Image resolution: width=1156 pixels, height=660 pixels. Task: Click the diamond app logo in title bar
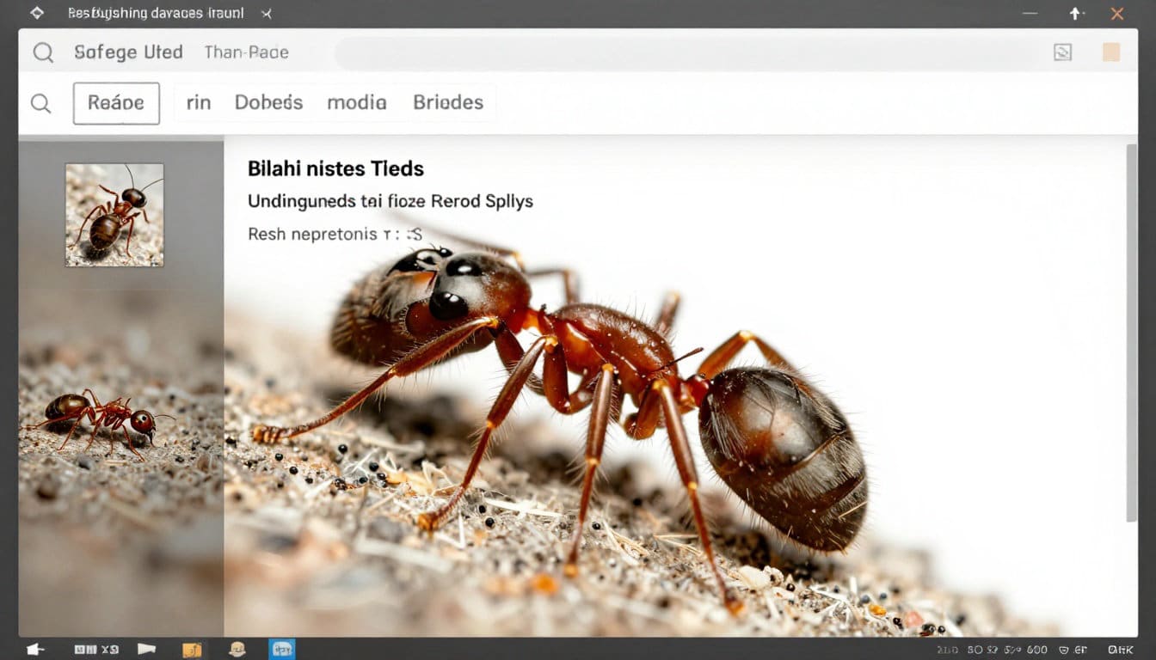tap(36, 13)
